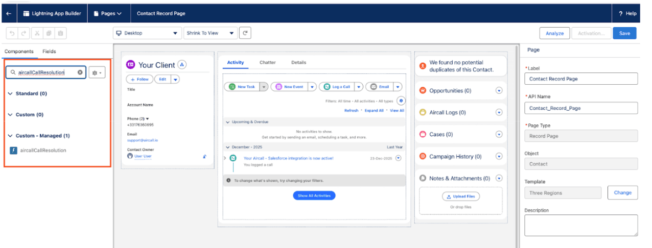
Task: Switch to the Fields tab
Action: click(49, 52)
